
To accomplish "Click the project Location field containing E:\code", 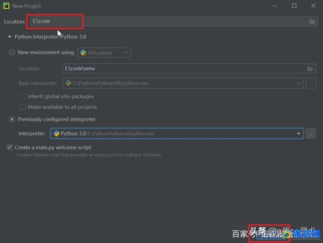I will [174, 21].
